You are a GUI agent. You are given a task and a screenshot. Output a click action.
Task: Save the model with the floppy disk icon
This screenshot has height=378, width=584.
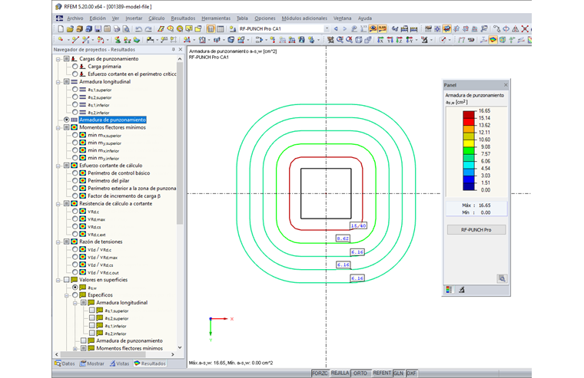click(x=98, y=28)
